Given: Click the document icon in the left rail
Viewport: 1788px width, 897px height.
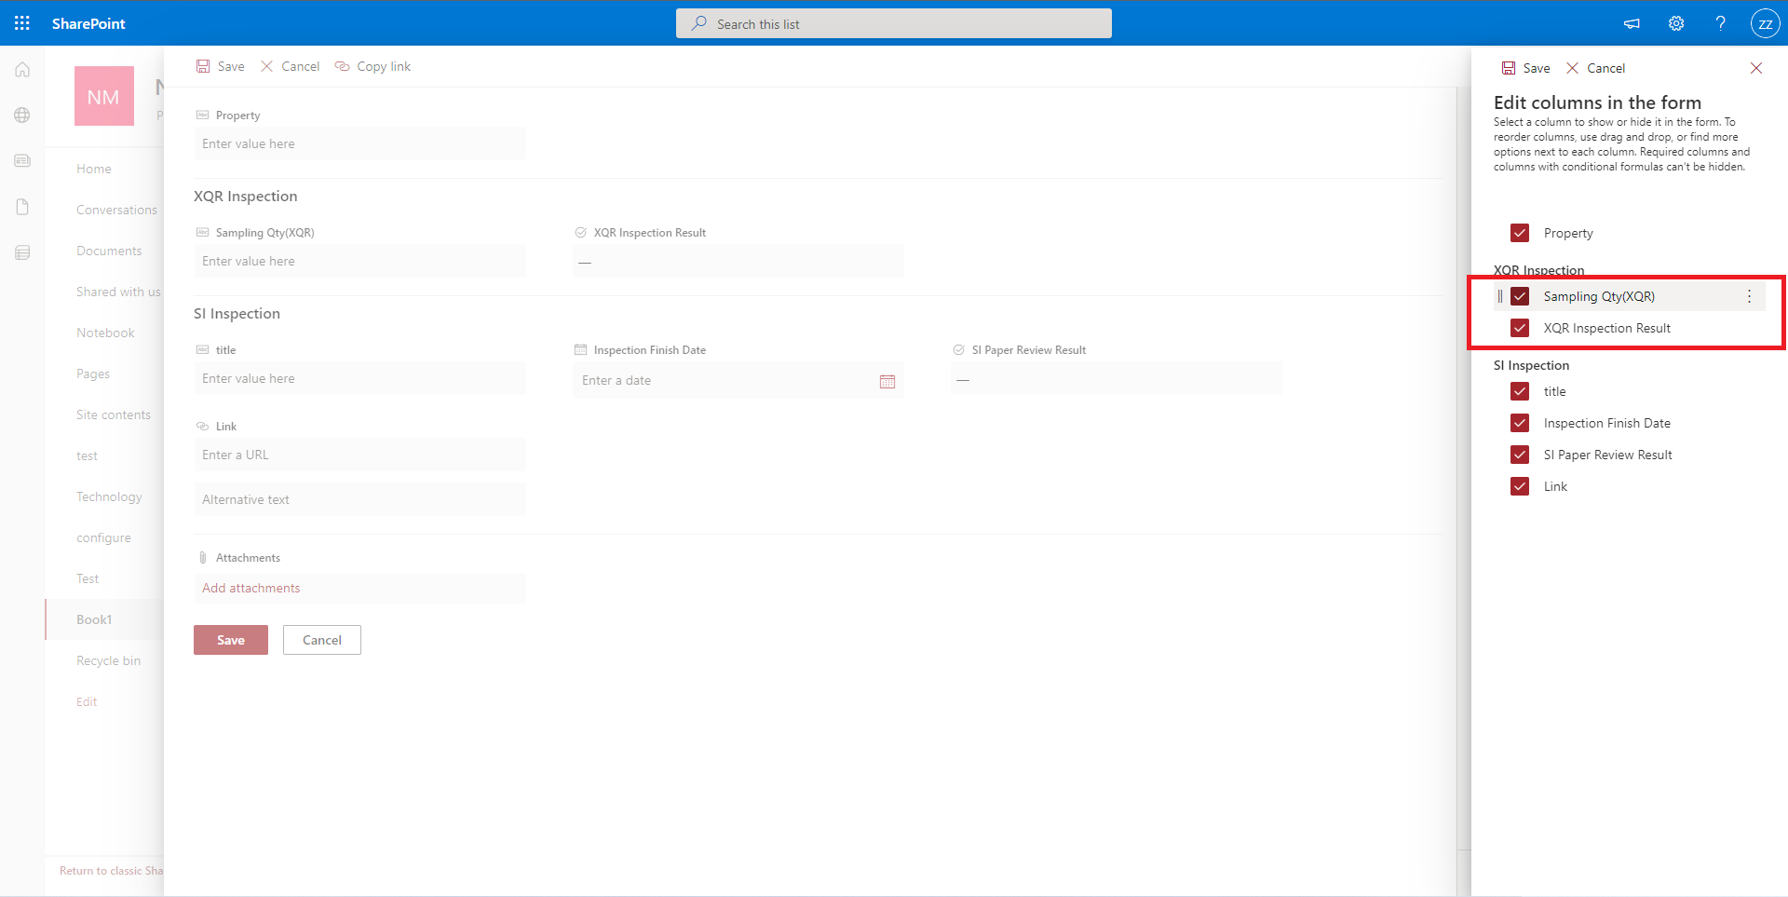Looking at the screenshot, I should pos(21,206).
